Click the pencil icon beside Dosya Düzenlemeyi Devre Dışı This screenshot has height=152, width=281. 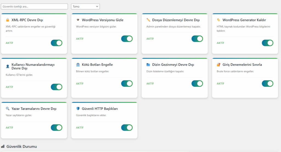(x=148, y=20)
